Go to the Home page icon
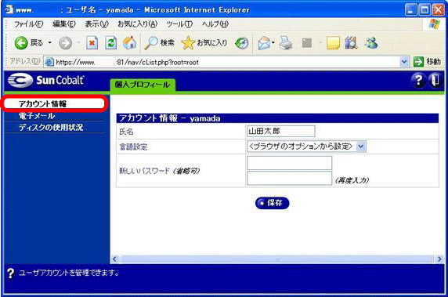The height and width of the screenshot is (297, 448). pyautogui.click(x=129, y=43)
